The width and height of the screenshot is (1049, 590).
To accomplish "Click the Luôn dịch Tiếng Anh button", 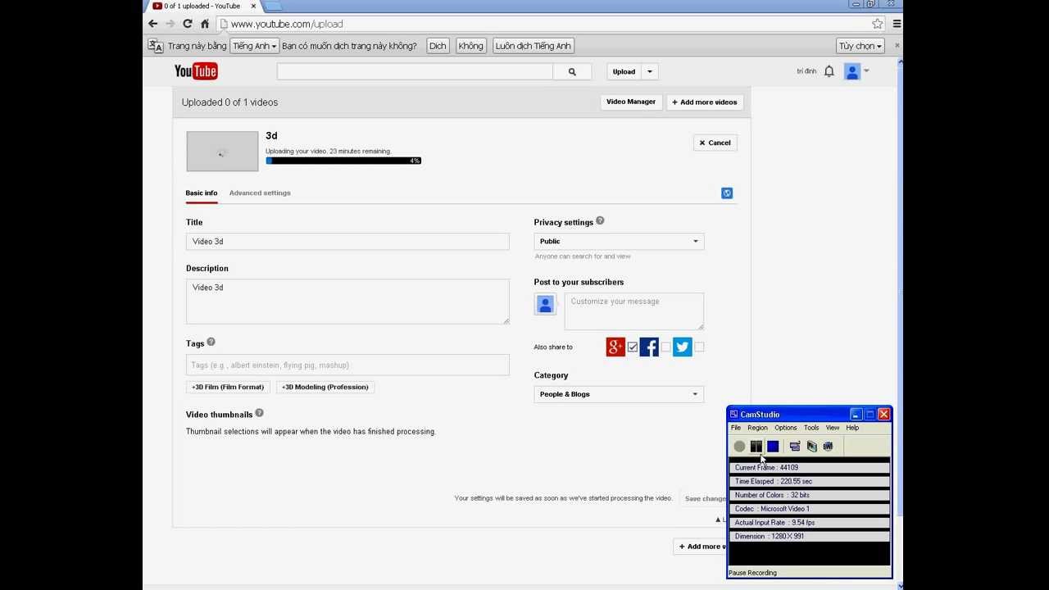I will pyautogui.click(x=533, y=46).
